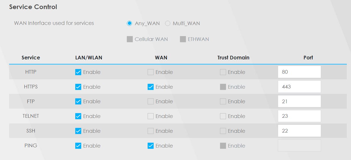Enable FTP access from WAN

coord(151,101)
